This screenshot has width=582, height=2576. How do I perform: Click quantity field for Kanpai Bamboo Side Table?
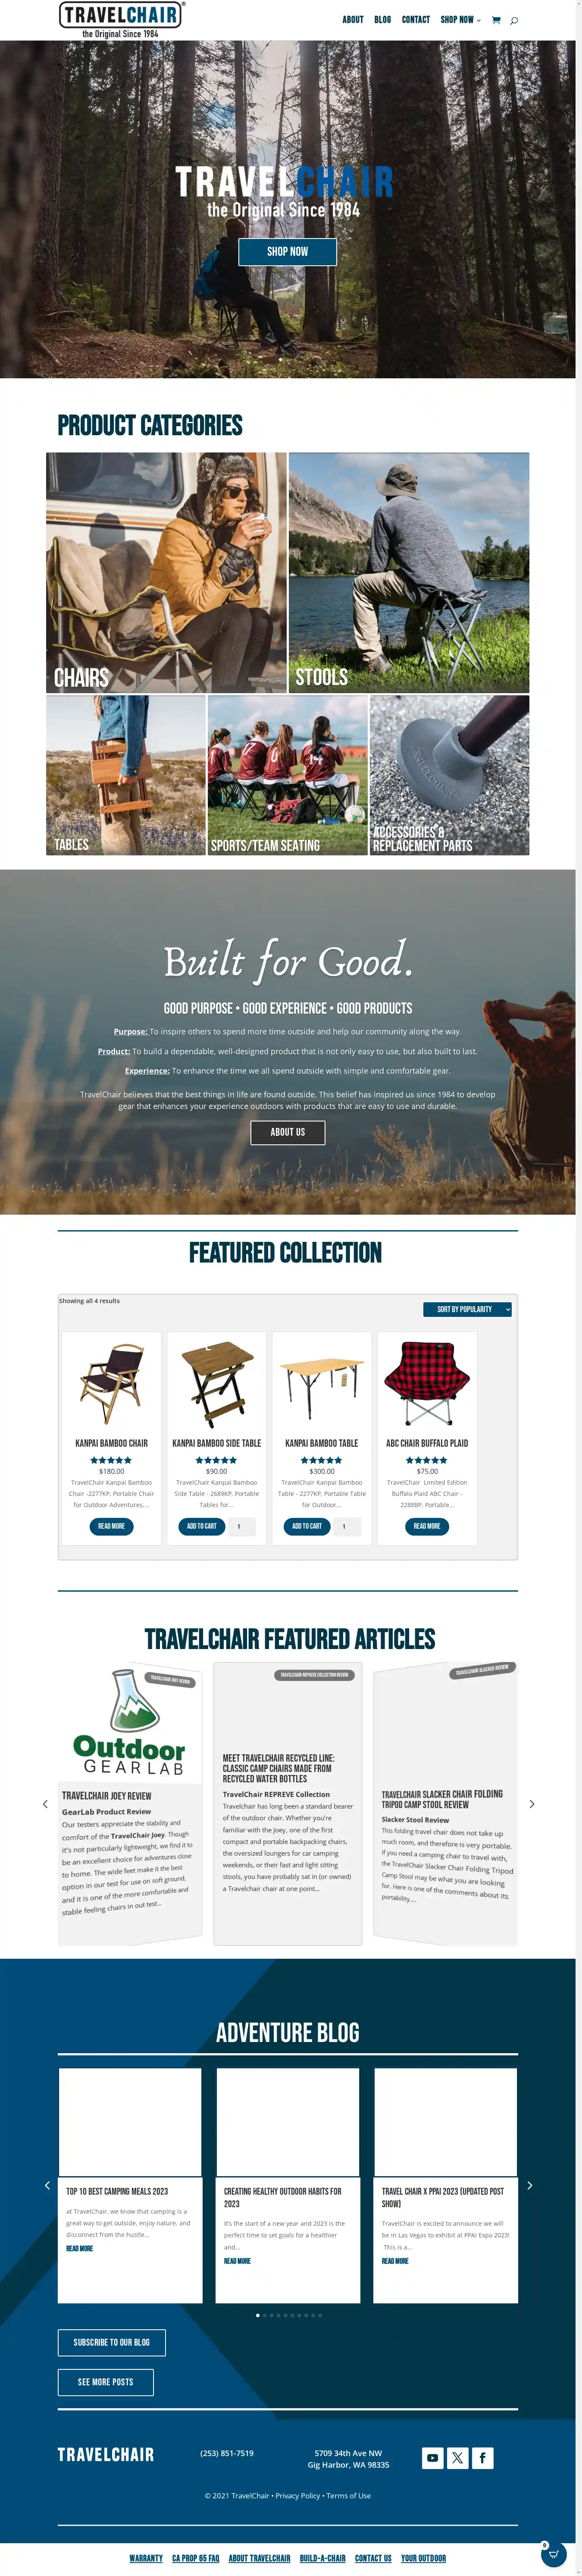(242, 1526)
